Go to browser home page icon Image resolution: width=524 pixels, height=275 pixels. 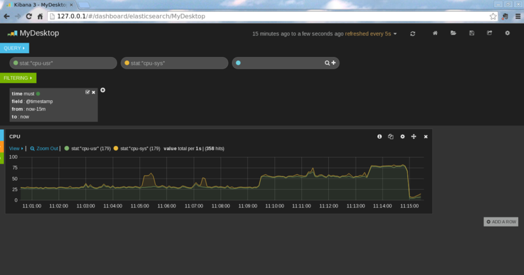(x=40, y=16)
